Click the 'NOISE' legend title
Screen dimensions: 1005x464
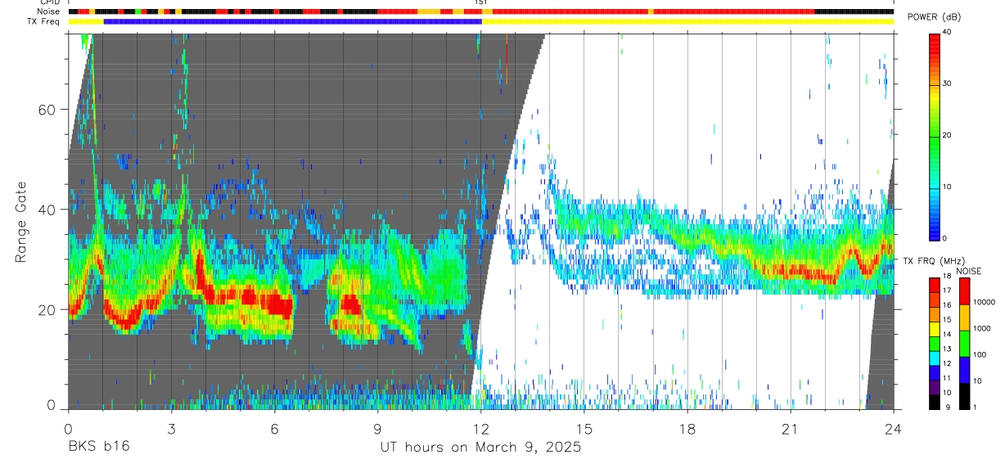[x=968, y=270]
